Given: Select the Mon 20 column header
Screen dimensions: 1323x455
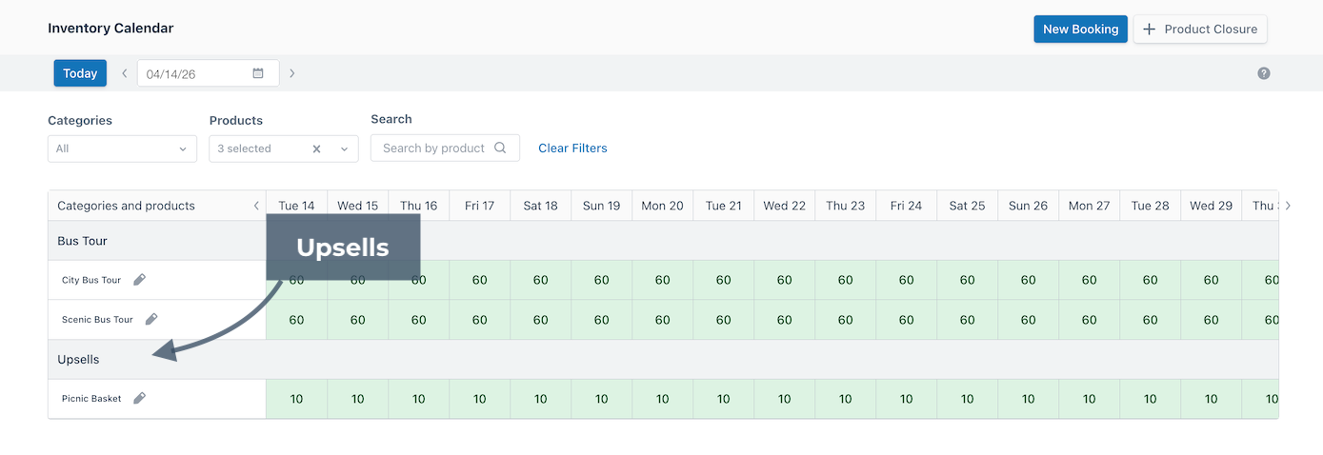Looking at the screenshot, I should point(662,206).
